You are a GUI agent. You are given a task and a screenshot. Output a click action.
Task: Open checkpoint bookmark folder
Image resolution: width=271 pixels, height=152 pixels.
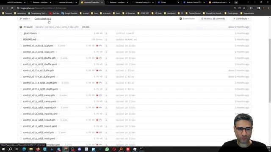(170, 13)
